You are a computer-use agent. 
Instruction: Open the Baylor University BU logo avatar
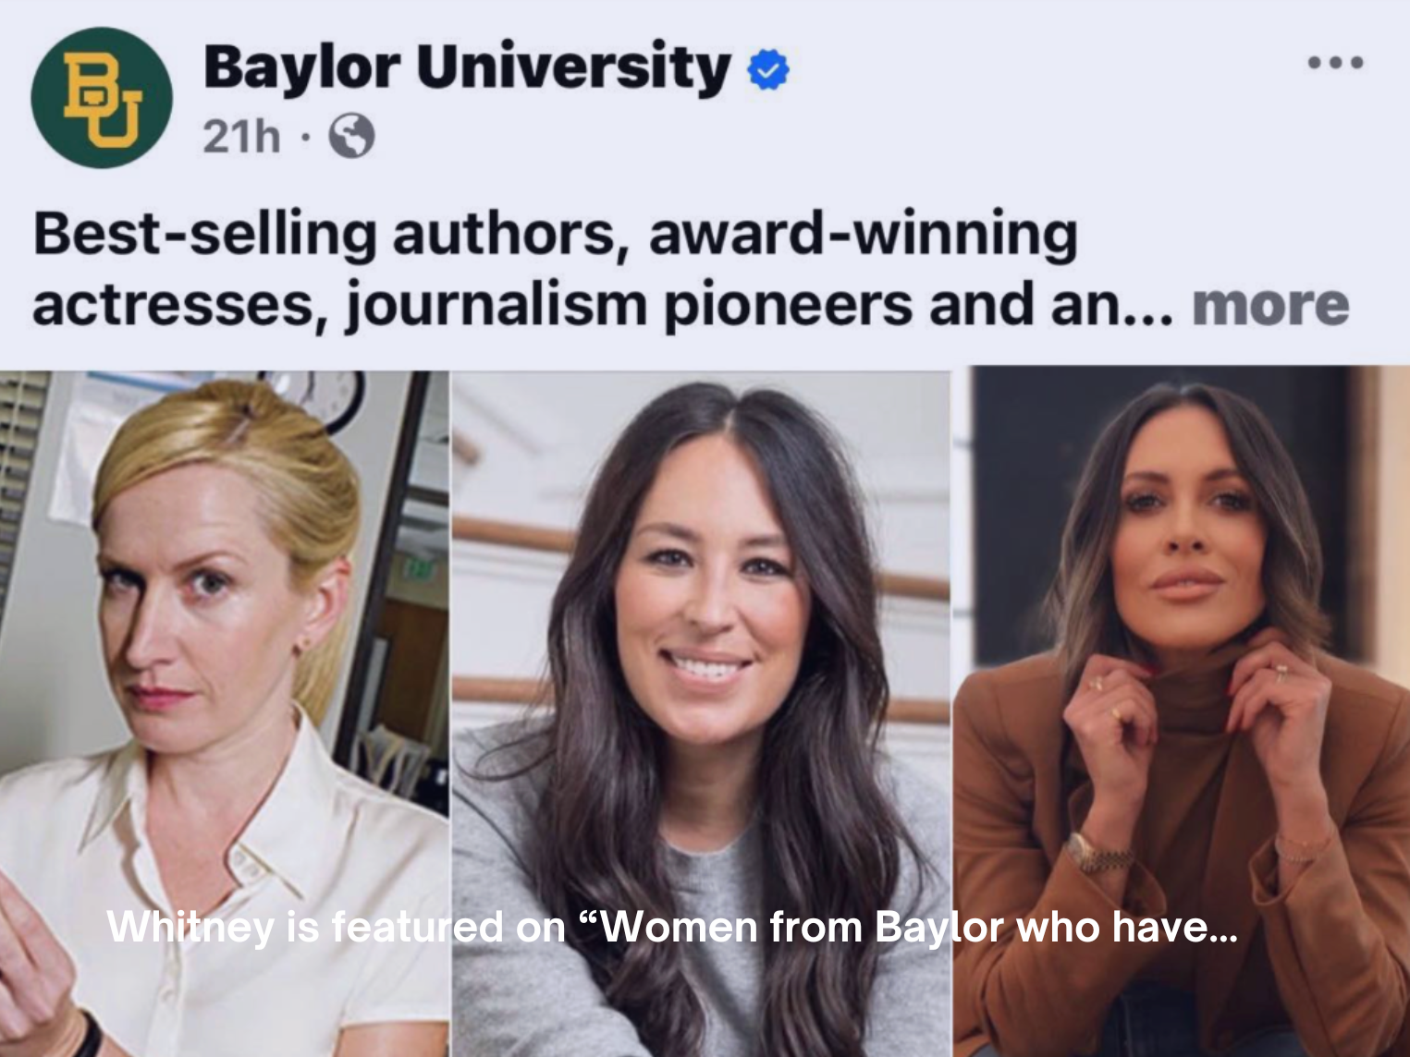(102, 98)
